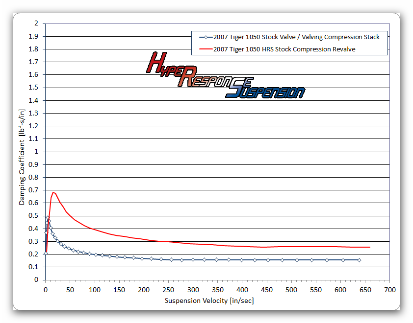Select legend entry "2007 Tiger 1050 HRS Stock Compression Revalve"
The image size is (413, 323).
coord(277,49)
